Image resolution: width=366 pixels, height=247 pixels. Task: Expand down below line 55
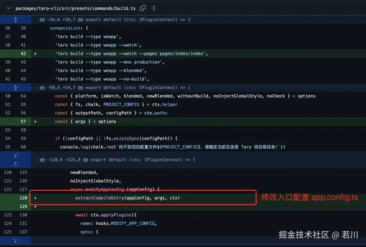pos(15,156)
